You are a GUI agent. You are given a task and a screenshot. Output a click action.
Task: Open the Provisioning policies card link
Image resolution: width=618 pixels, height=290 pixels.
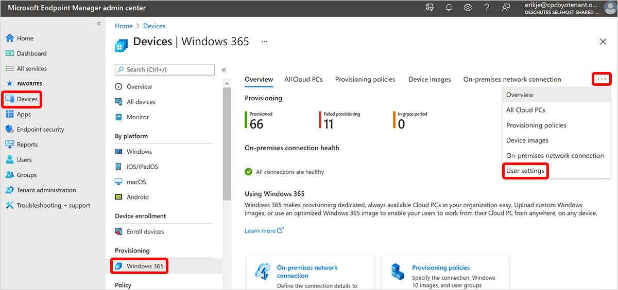[x=441, y=267]
